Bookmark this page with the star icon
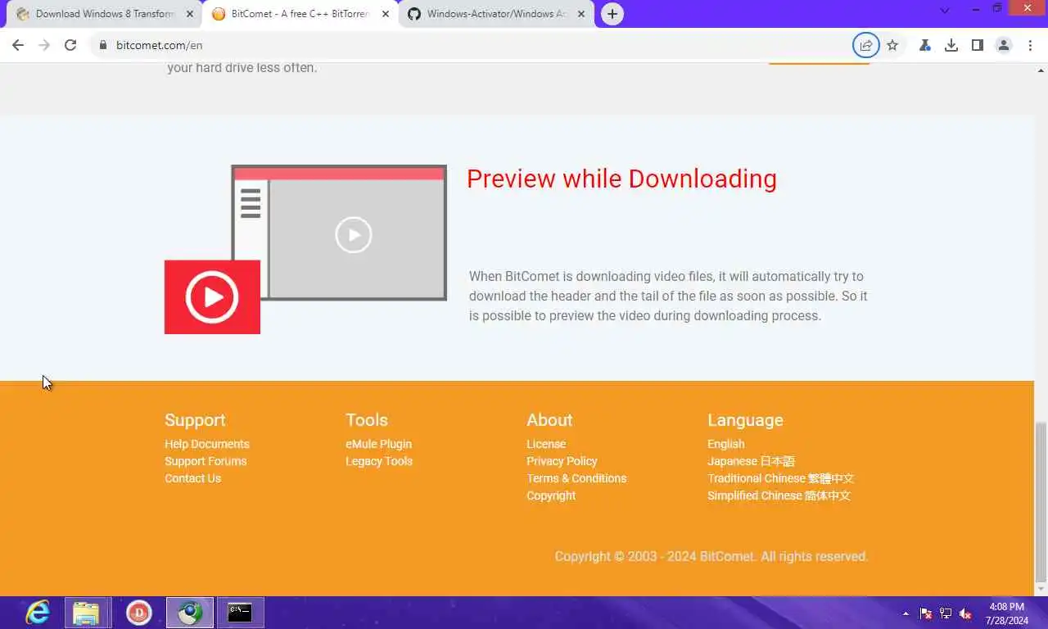1048x629 pixels. (892, 45)
